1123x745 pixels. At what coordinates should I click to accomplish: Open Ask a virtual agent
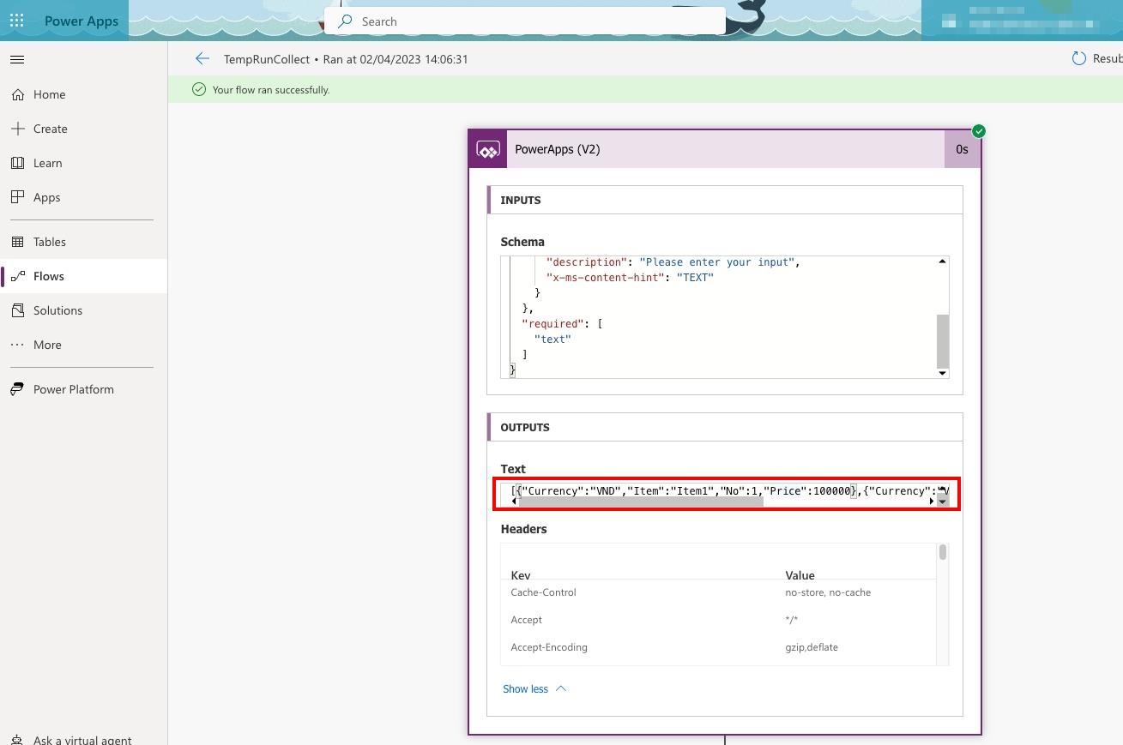point(84,739)
